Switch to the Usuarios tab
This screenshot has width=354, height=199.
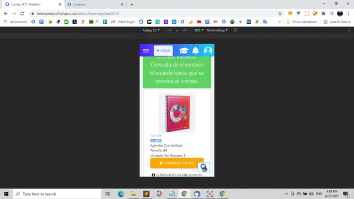coord(95,4)
